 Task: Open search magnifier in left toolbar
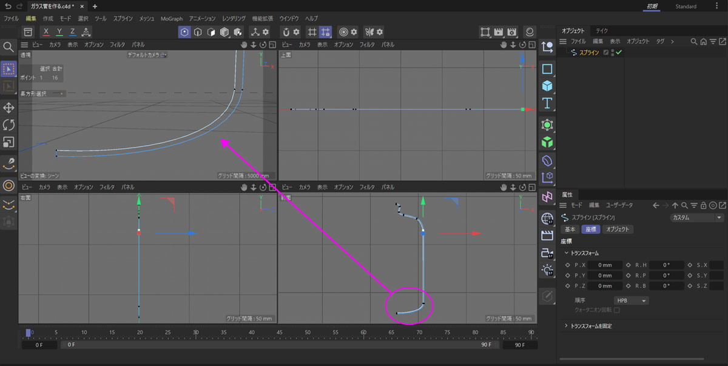coord(9,47)
